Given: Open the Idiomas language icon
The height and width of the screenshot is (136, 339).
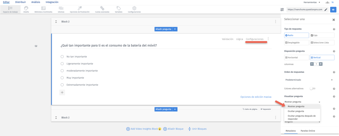Looking at the screenshot, I should pyautogui.click(x=61, y=8).
